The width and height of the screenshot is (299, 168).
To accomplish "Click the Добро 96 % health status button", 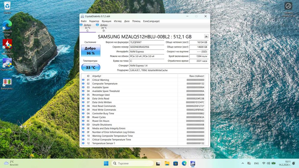I will click(91, 51).
